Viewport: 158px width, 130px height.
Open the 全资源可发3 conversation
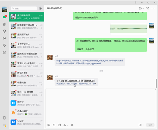(x=27, y=36)
